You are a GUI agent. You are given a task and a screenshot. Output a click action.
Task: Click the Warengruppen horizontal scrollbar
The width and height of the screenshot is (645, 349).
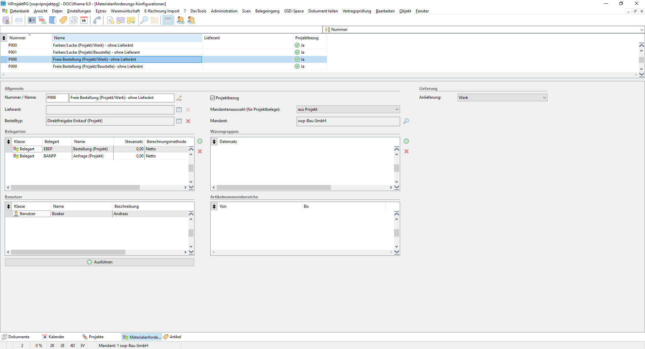coord(273,188)
